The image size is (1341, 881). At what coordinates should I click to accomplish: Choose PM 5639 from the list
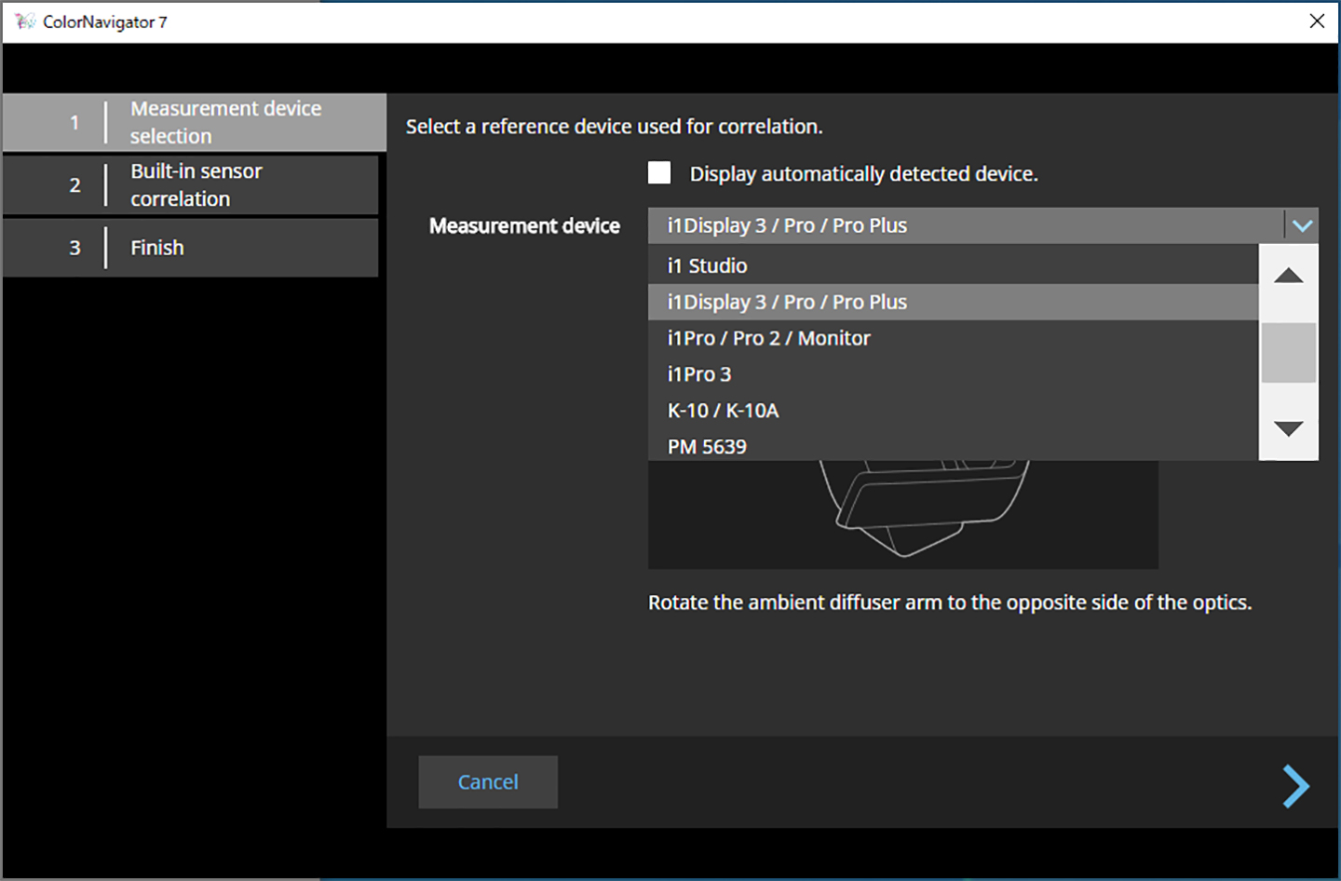[953, 446]
